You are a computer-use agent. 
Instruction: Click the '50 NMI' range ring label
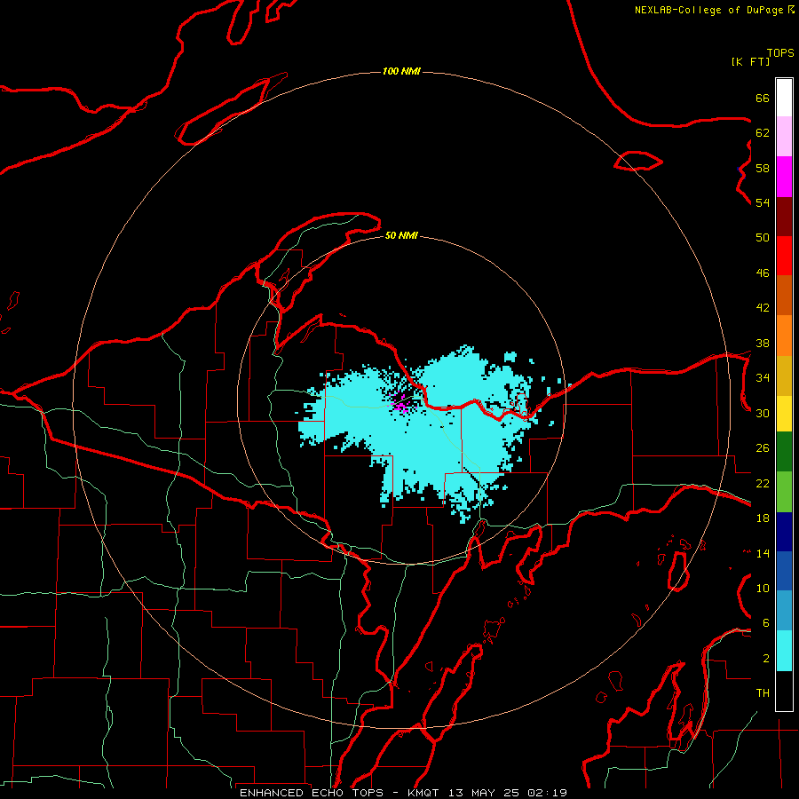click(x=401, y=235)
